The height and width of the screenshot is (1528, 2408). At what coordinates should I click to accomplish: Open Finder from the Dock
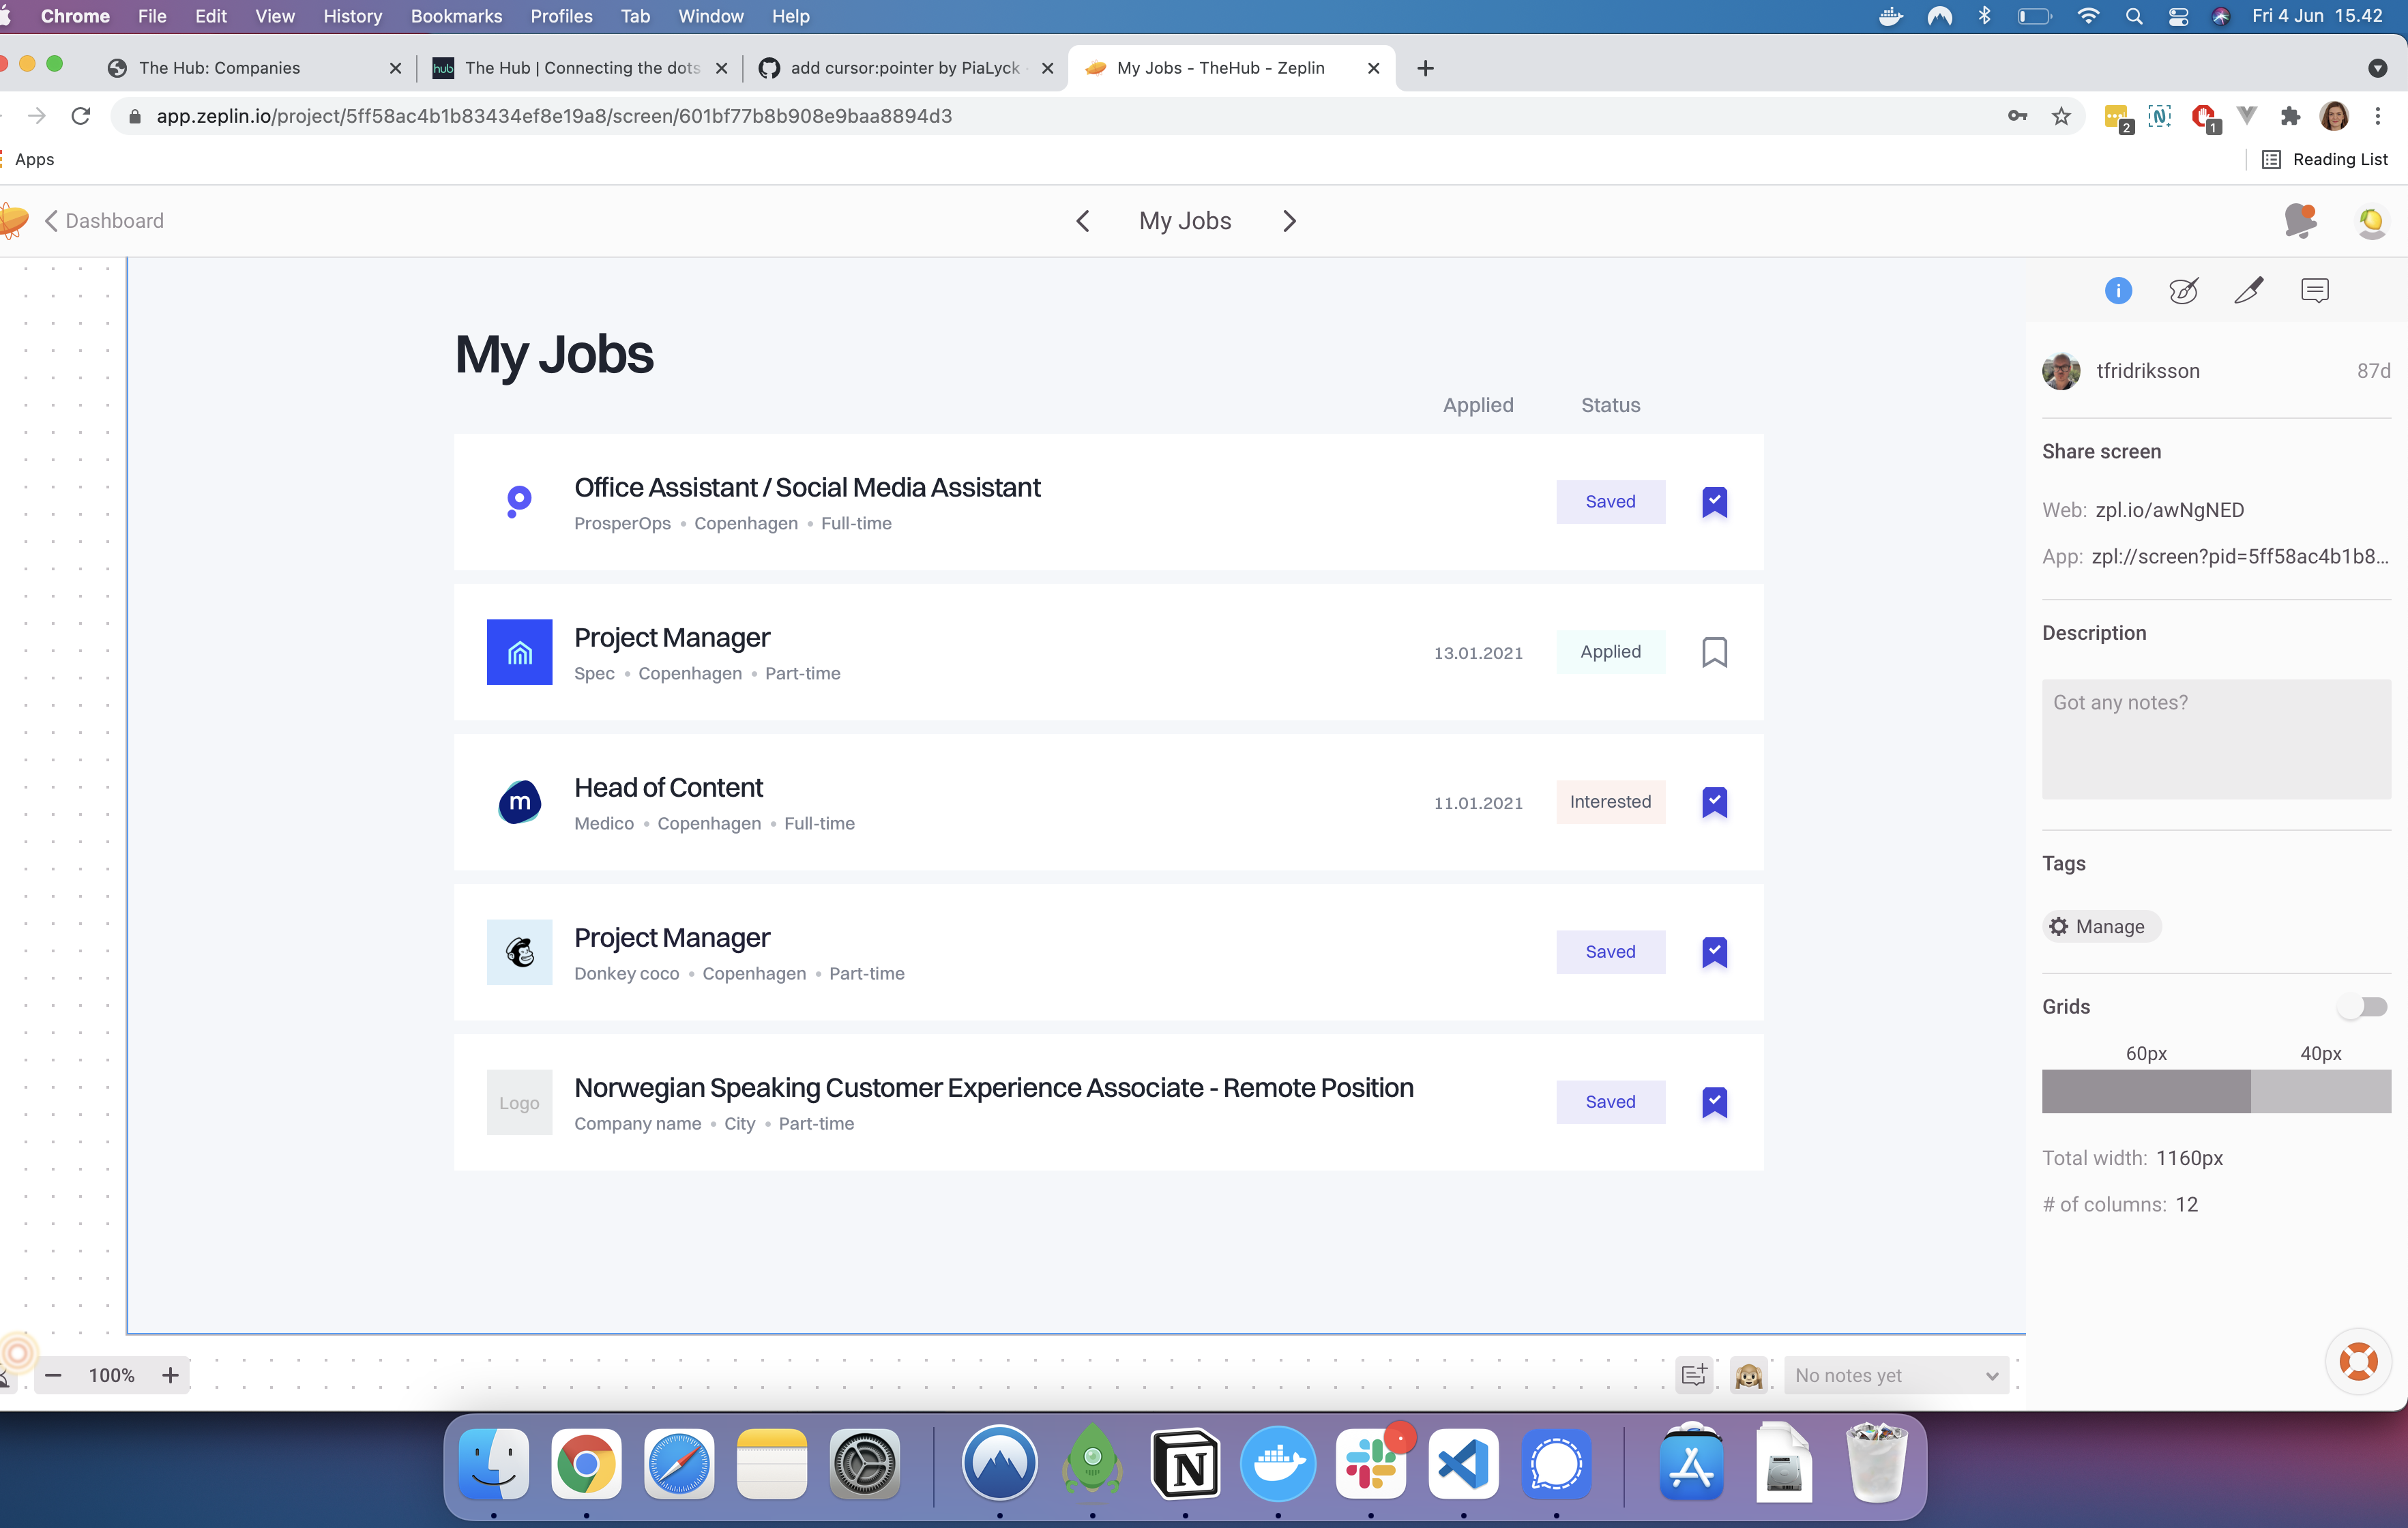click(x=493, y=1464)
